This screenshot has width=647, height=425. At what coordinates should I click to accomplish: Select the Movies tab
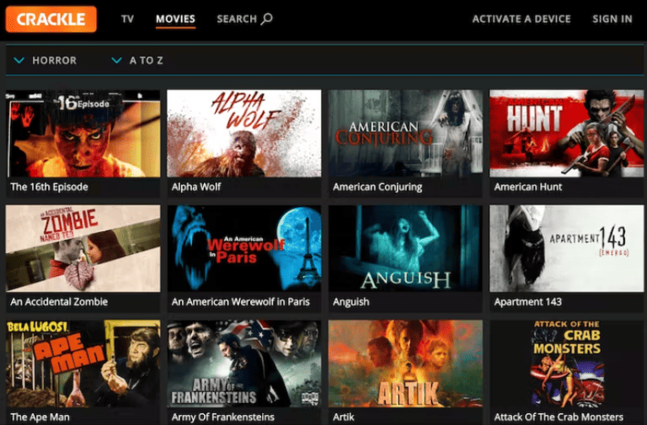[x=175, y=19]
